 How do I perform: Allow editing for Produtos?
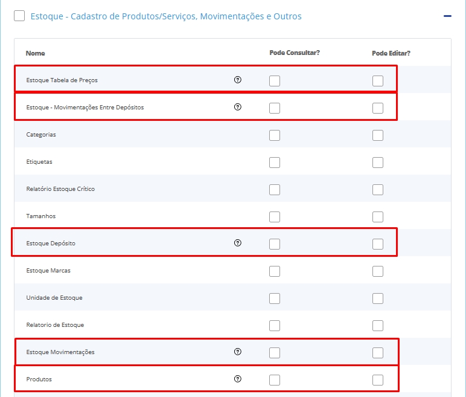tap(378, 380)
